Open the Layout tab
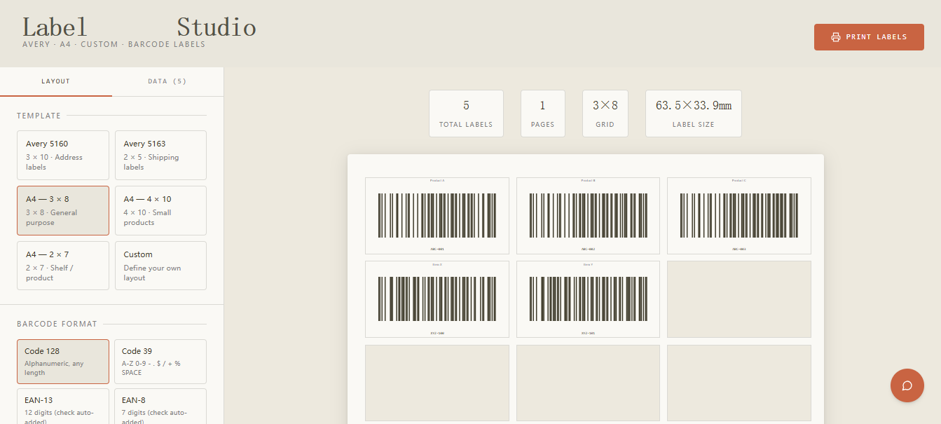The image size is (941, 424). pyautogui.click(x=56, y=81)
